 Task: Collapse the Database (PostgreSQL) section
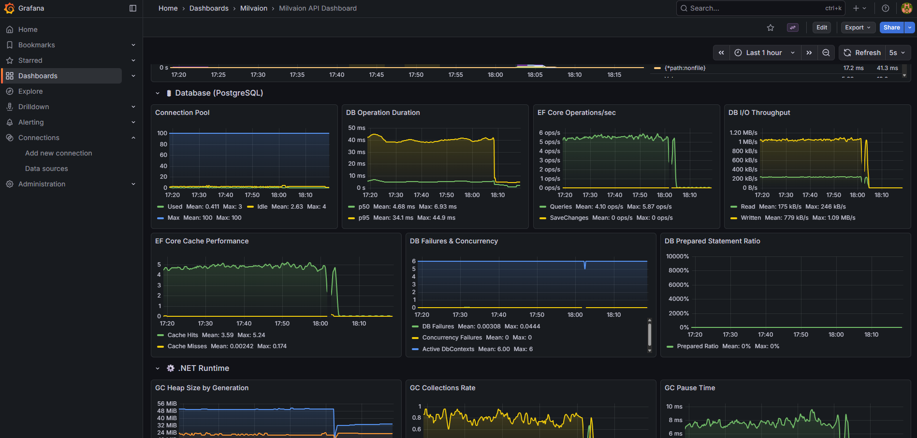[x=157, y=93]
